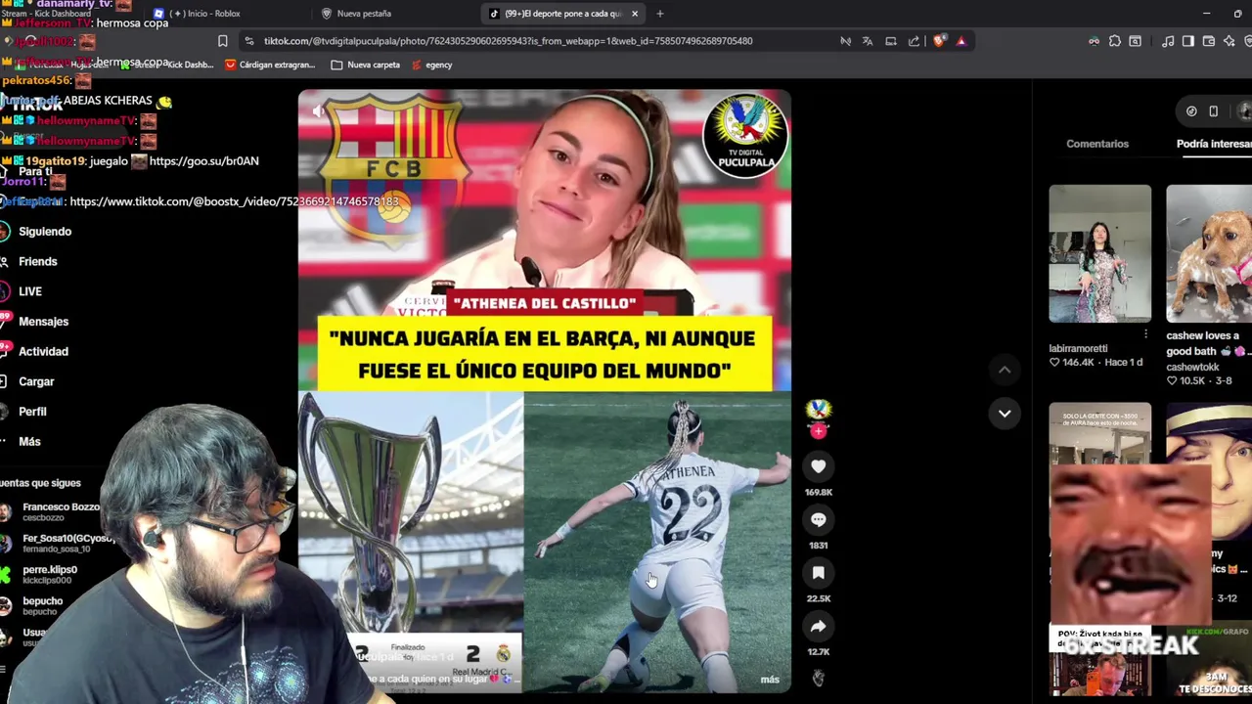This screenshot has height=704, width=1252.
Task: Open the music note playlist icon in the toolbar
Action: pyautogui.click(x=1168, y=41)
